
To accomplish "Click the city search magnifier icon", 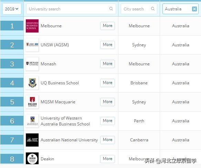I will pos(152,9).
